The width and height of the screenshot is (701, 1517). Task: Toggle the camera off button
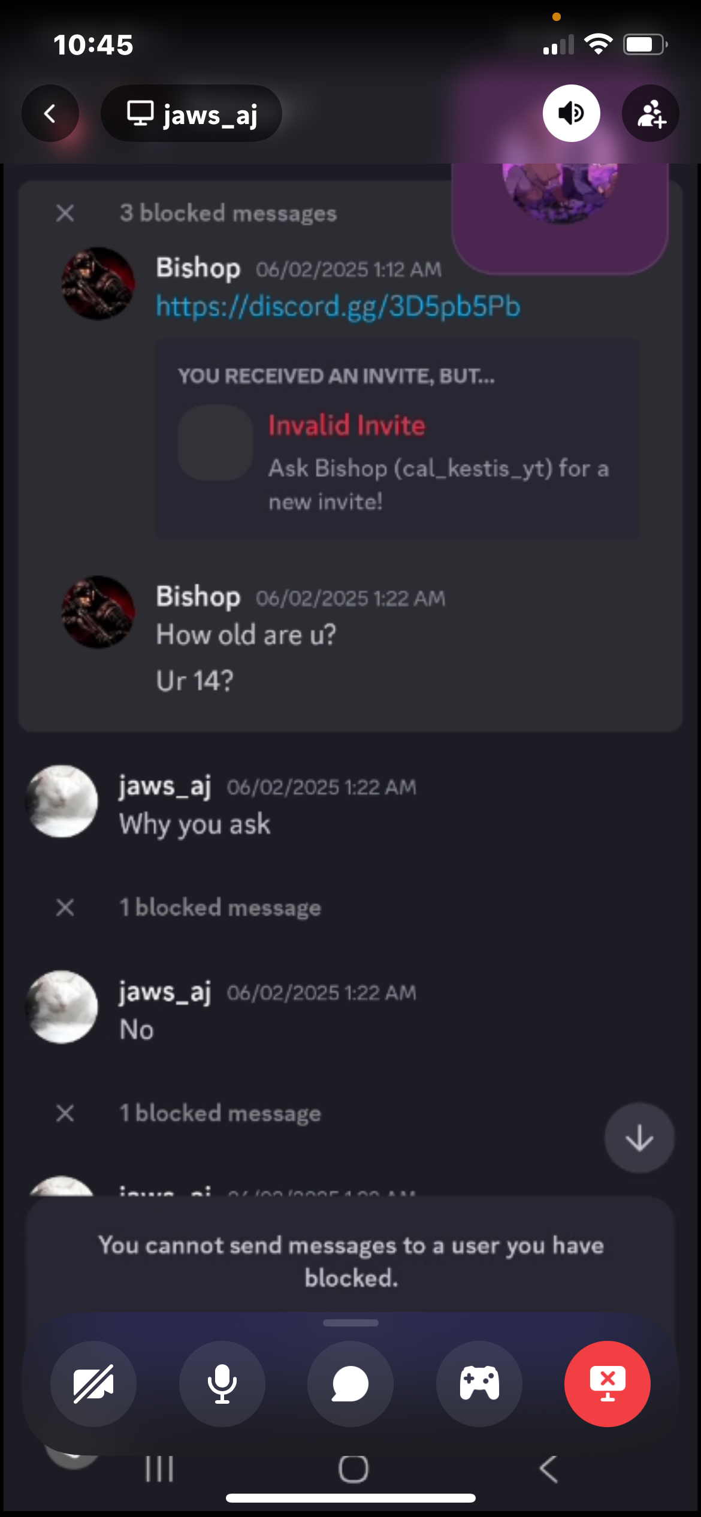[x=93, y=1383]
